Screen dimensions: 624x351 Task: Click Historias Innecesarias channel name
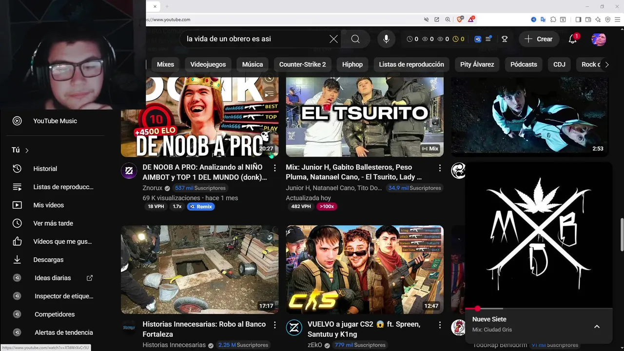174,345
